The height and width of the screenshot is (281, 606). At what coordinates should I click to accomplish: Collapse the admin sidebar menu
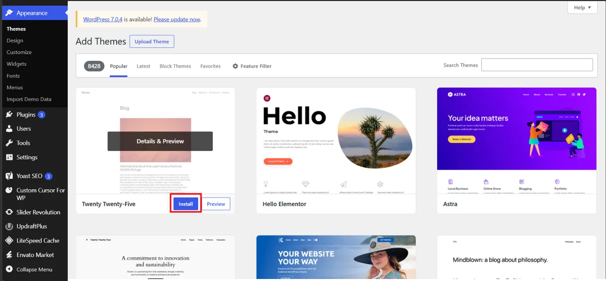point(34,269)
